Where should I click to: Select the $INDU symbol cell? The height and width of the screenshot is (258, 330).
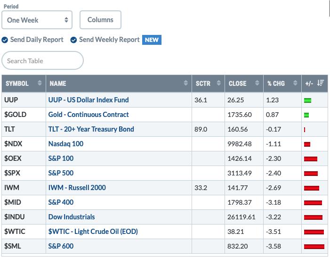click(x=24, y=217)
